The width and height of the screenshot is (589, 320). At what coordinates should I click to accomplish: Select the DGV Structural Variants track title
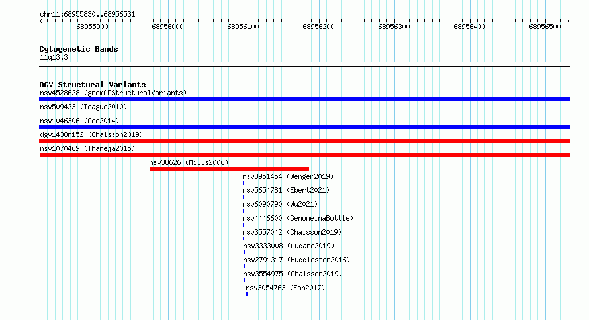click(93, 85)
